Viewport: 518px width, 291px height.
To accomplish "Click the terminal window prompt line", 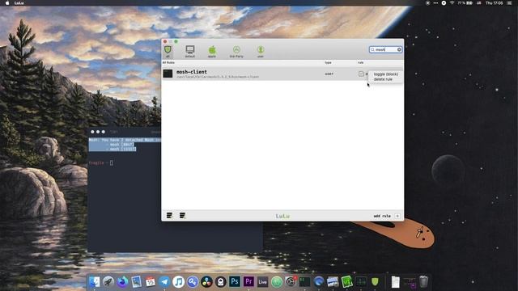I will tap(101, 162).
